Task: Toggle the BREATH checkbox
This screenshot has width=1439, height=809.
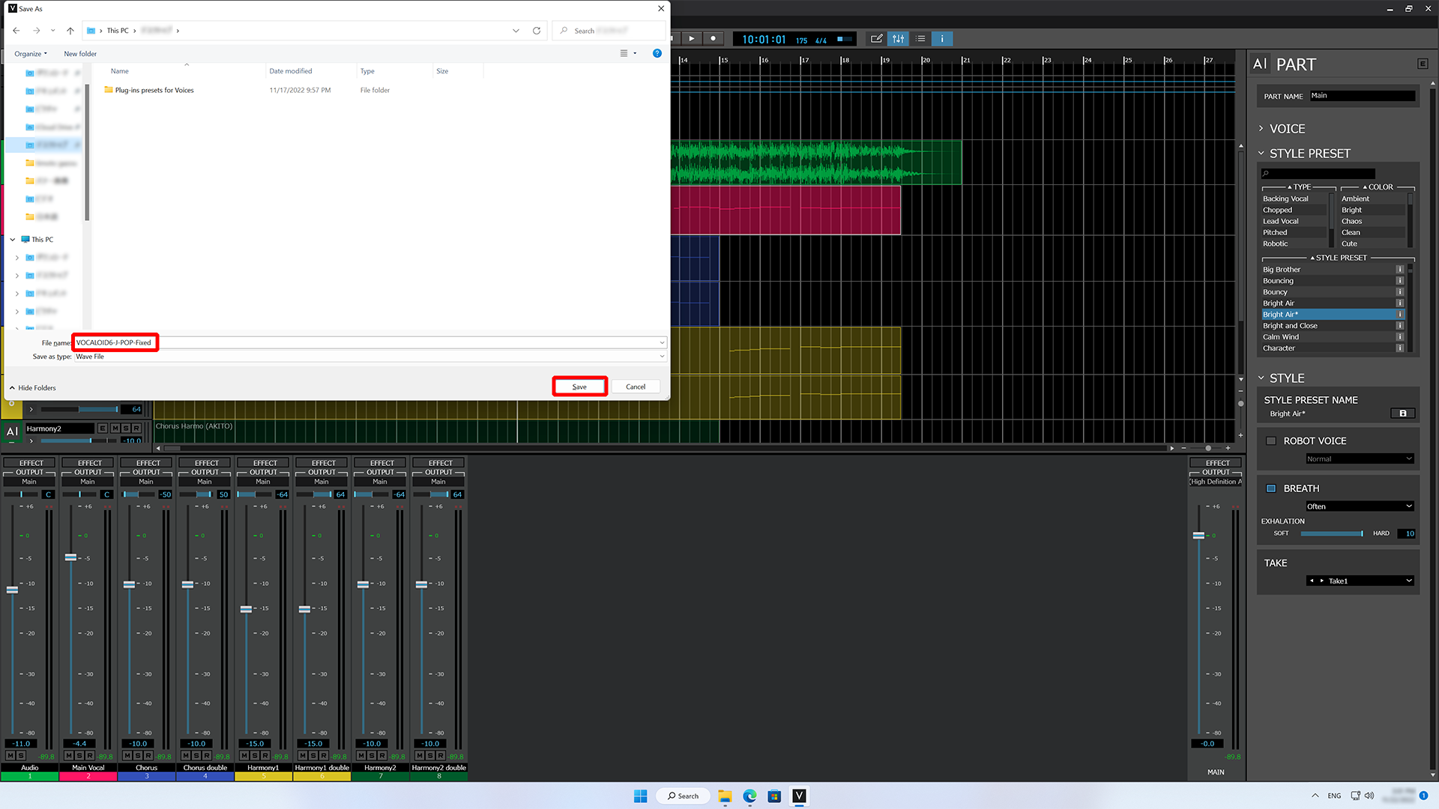Action: pyautogui.click(x=1271, y=488)
